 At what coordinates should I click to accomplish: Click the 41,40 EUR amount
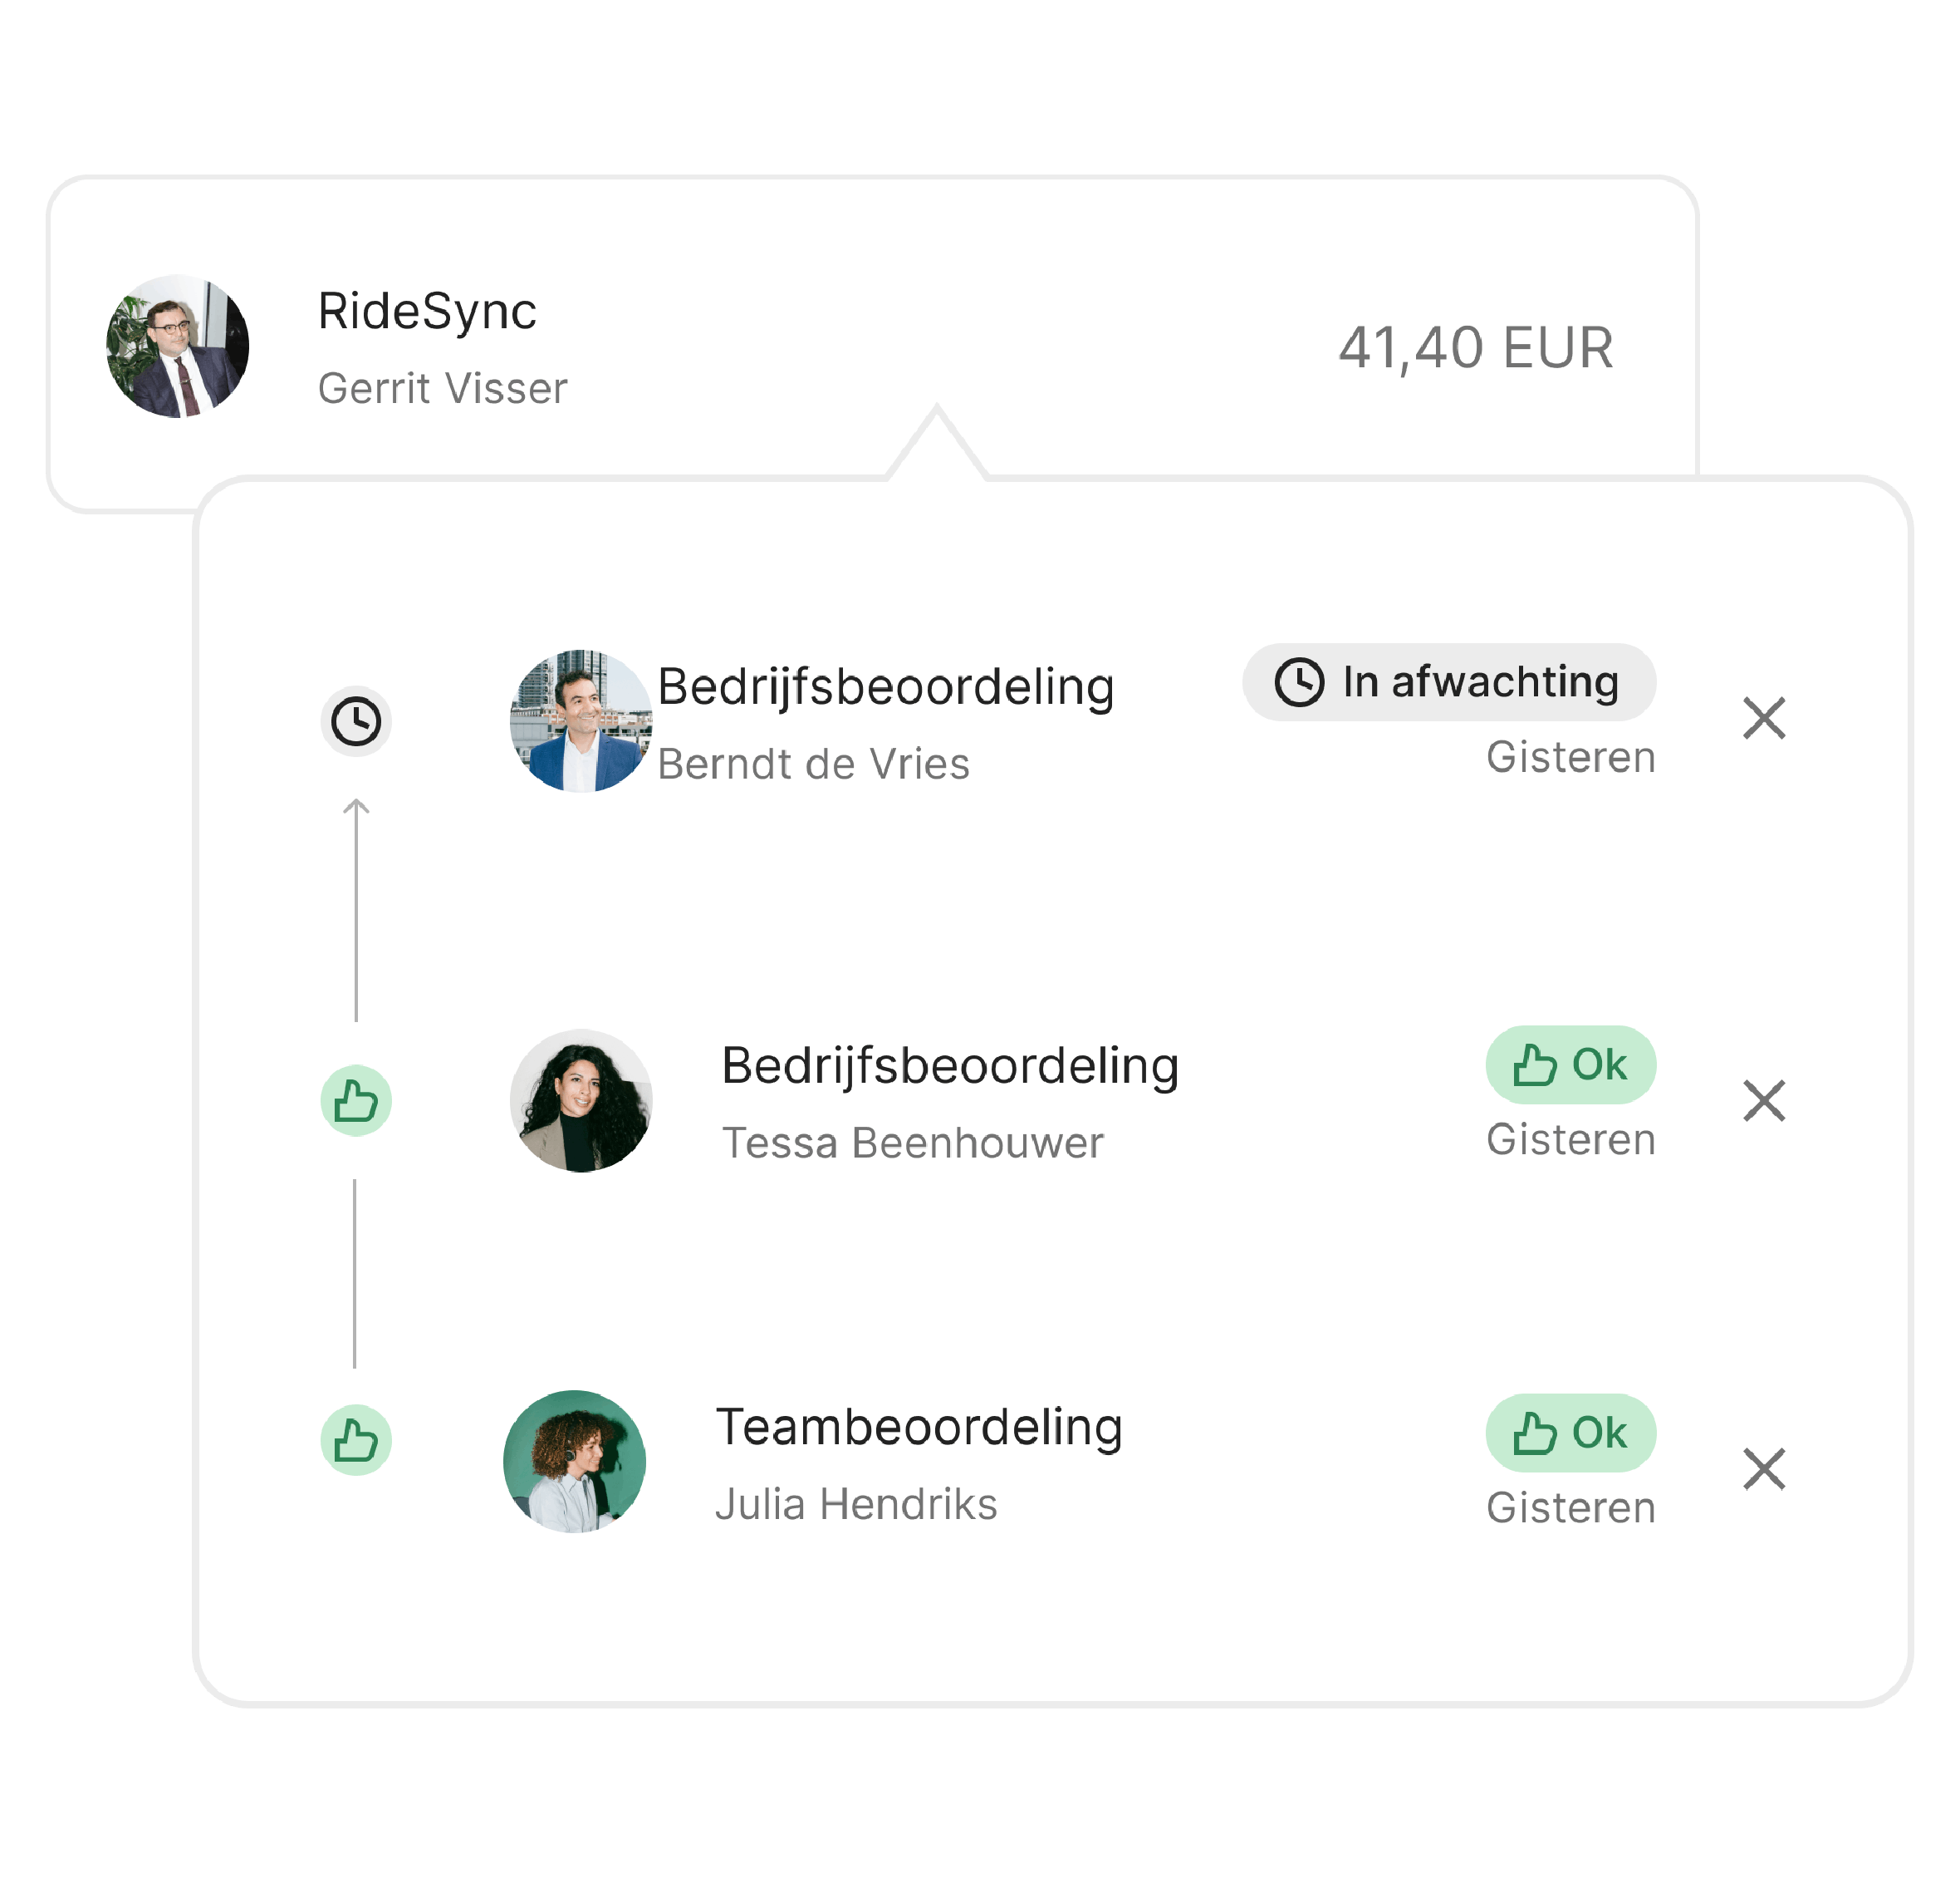(x=1476, y=347)
